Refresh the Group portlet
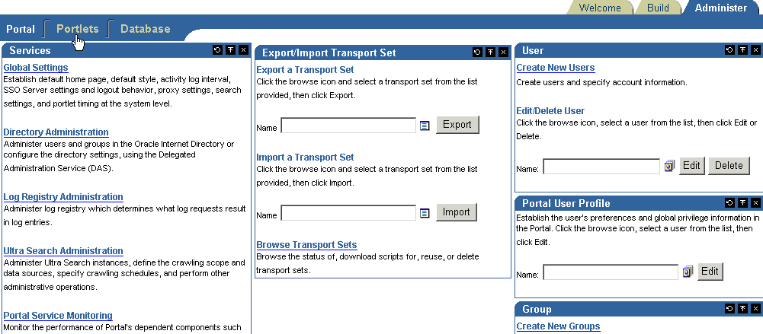The width and height of the screenshot is (763, 334). pyautogui.click(x=729, y=309)
